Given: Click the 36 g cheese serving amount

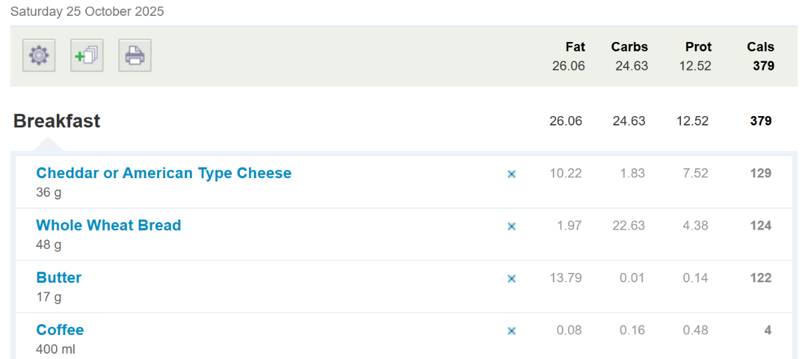Looking at the screenshot, I should point(48,193).
